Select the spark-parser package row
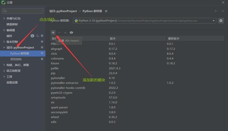 [x=137, y=107]
